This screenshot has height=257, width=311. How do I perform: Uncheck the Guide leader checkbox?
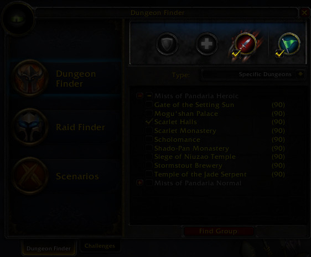(x=279, y=53)
